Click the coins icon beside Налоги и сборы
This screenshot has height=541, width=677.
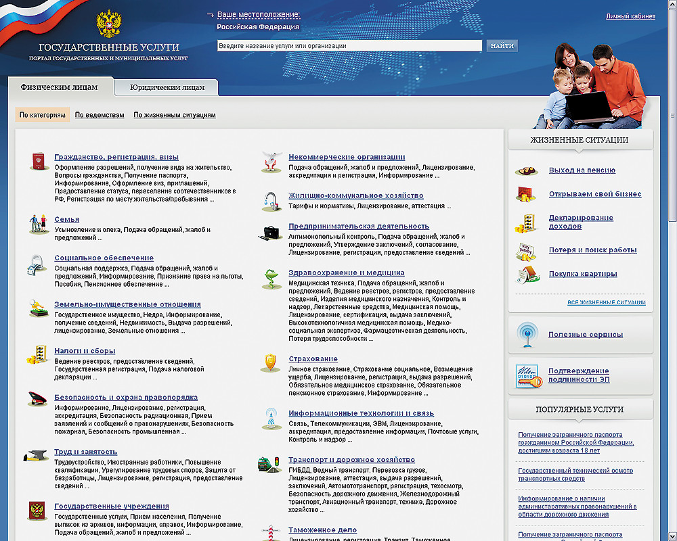(37, 355)
